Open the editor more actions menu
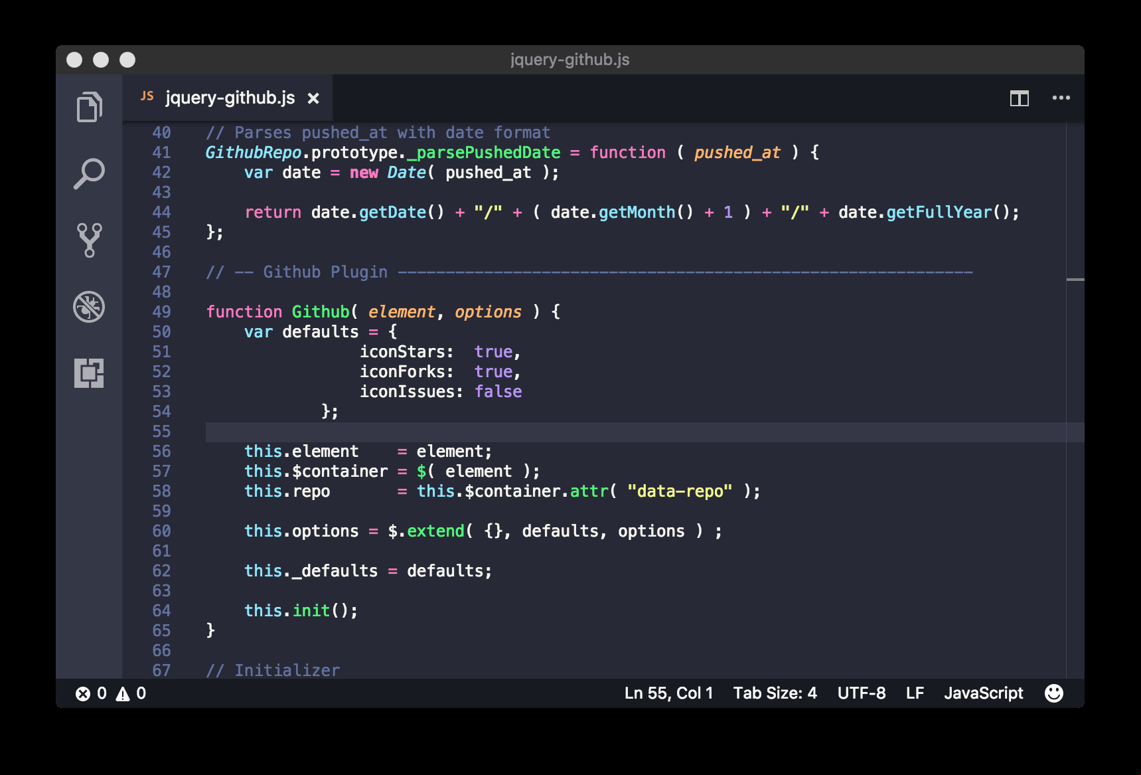The width and height of the screenshot is (1141, 775). coord(1061,98)
